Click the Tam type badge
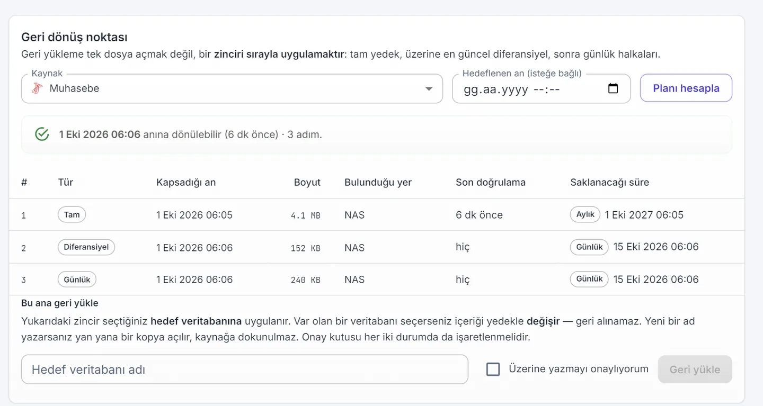This screenshot has height=406, width=763. tap(72, 215)
